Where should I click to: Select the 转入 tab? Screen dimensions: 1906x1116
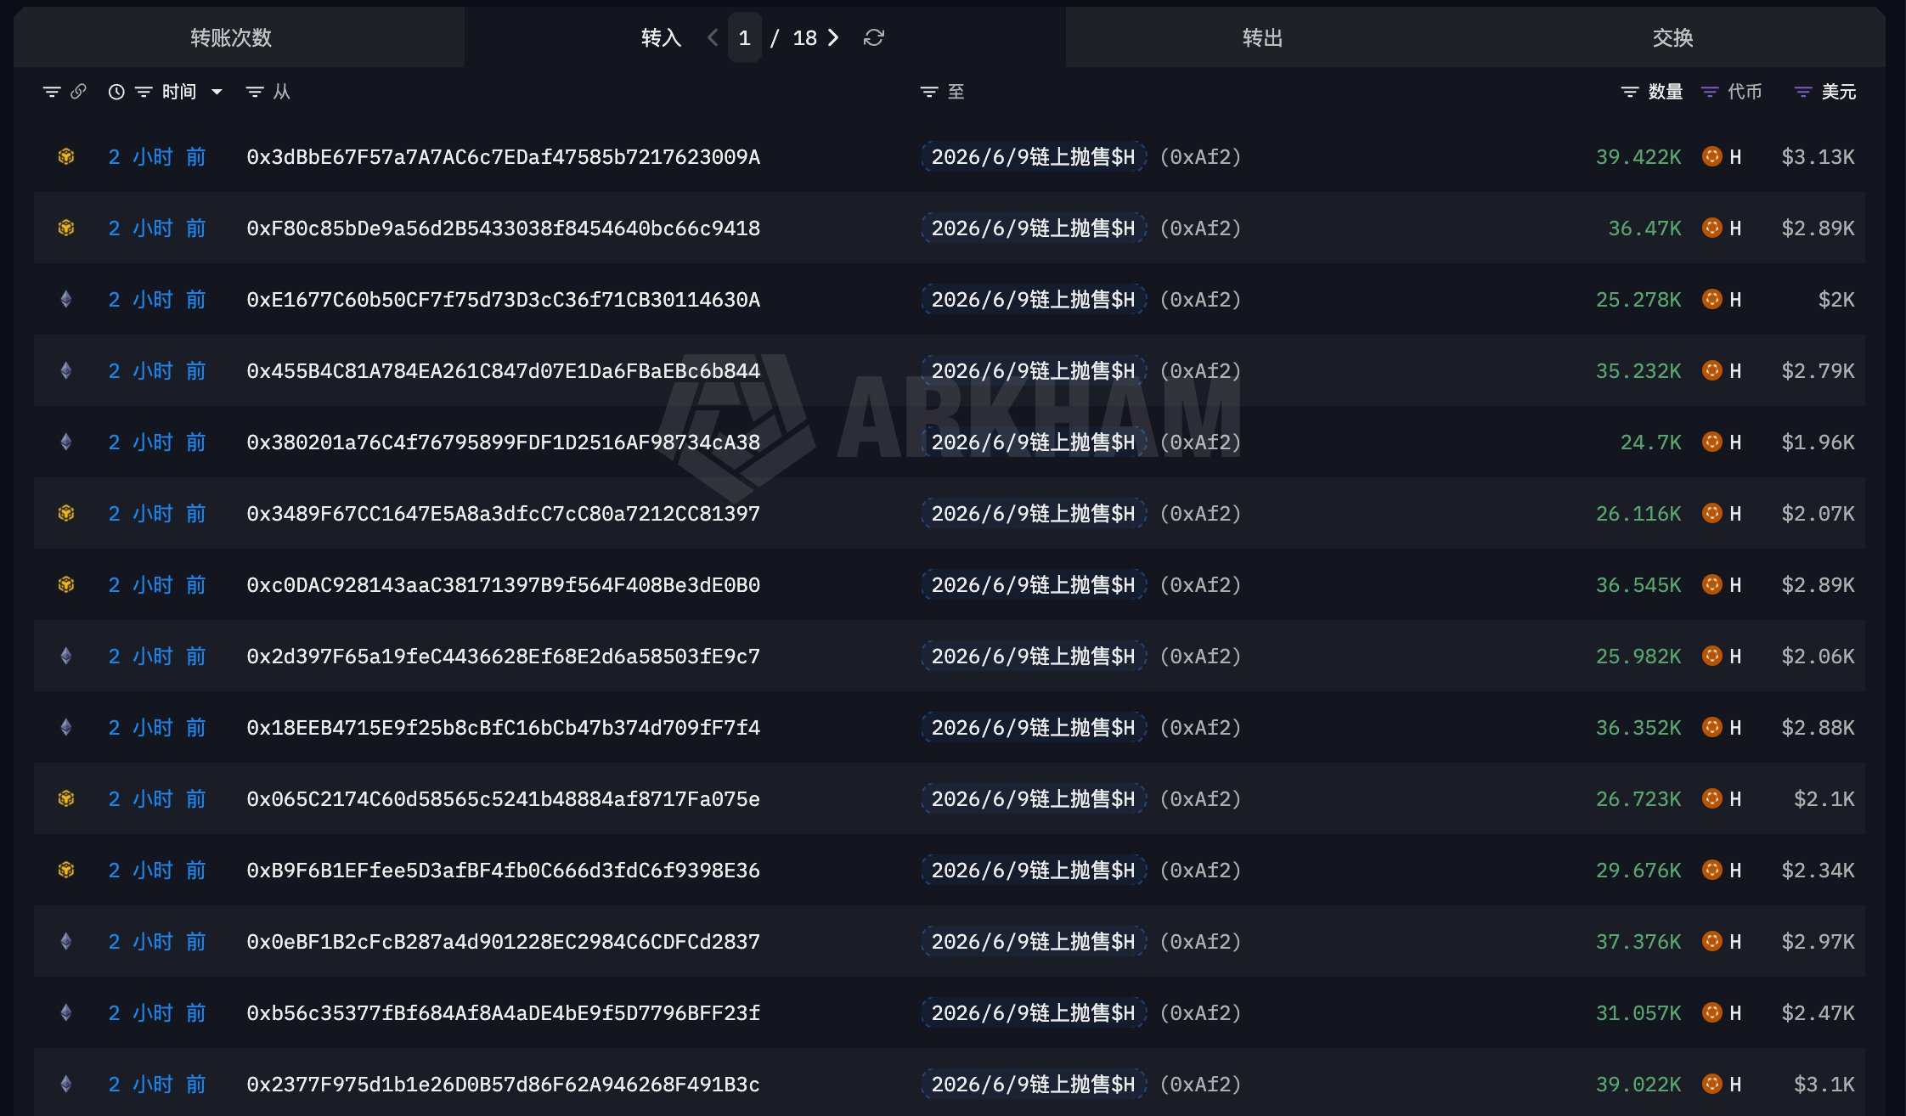point(661,37)
